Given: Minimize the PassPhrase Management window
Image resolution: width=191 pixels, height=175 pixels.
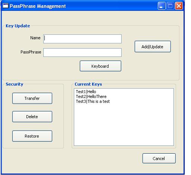Looking at the screenshot, I should pyautogui.click(x=162, y=6).
